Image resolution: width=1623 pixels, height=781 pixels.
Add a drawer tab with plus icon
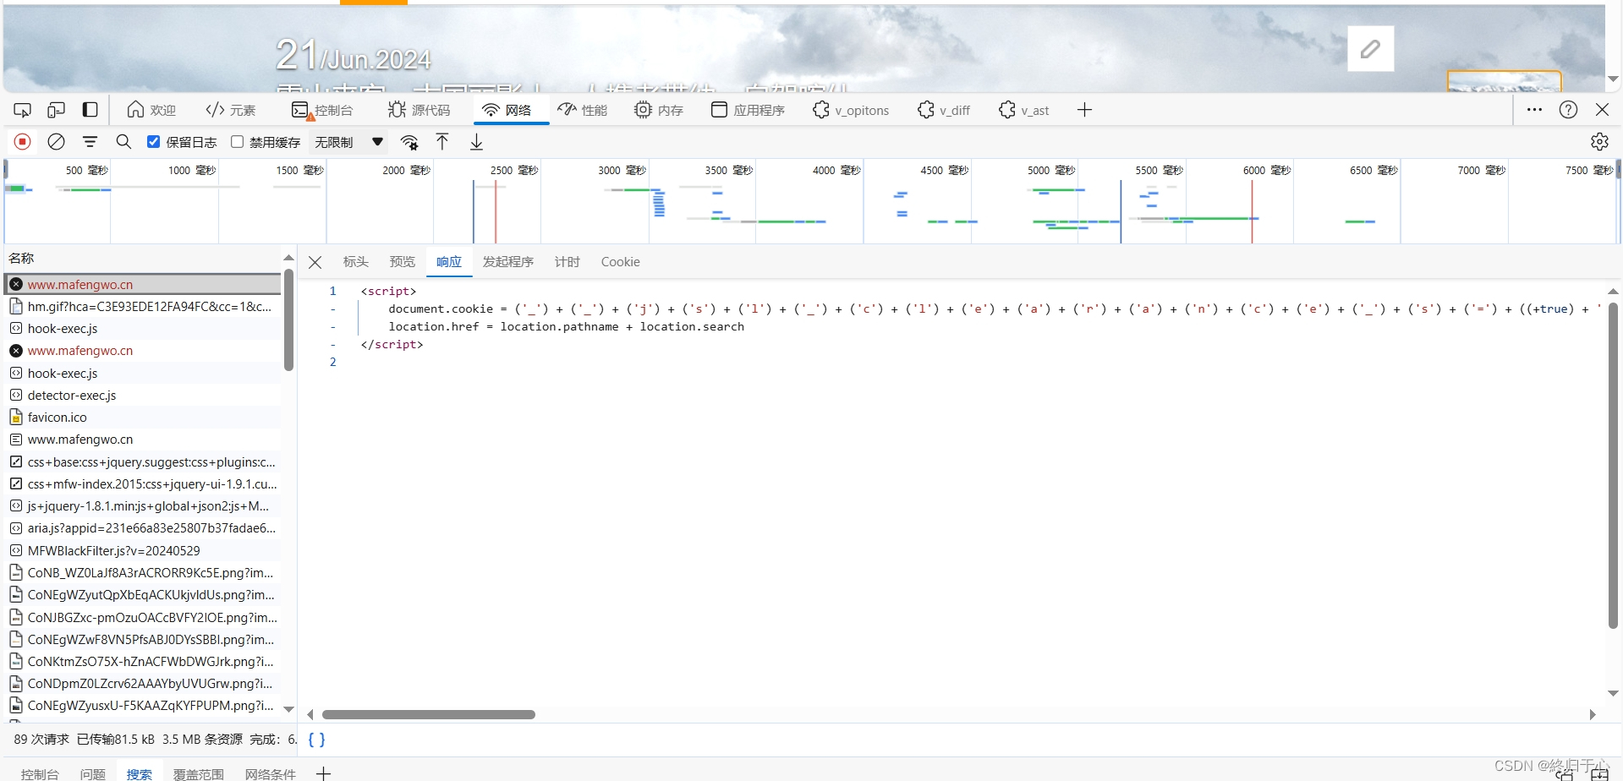click(324, 773)
